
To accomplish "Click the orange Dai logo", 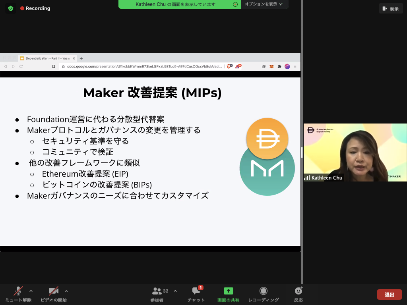I will click(267, 138).
